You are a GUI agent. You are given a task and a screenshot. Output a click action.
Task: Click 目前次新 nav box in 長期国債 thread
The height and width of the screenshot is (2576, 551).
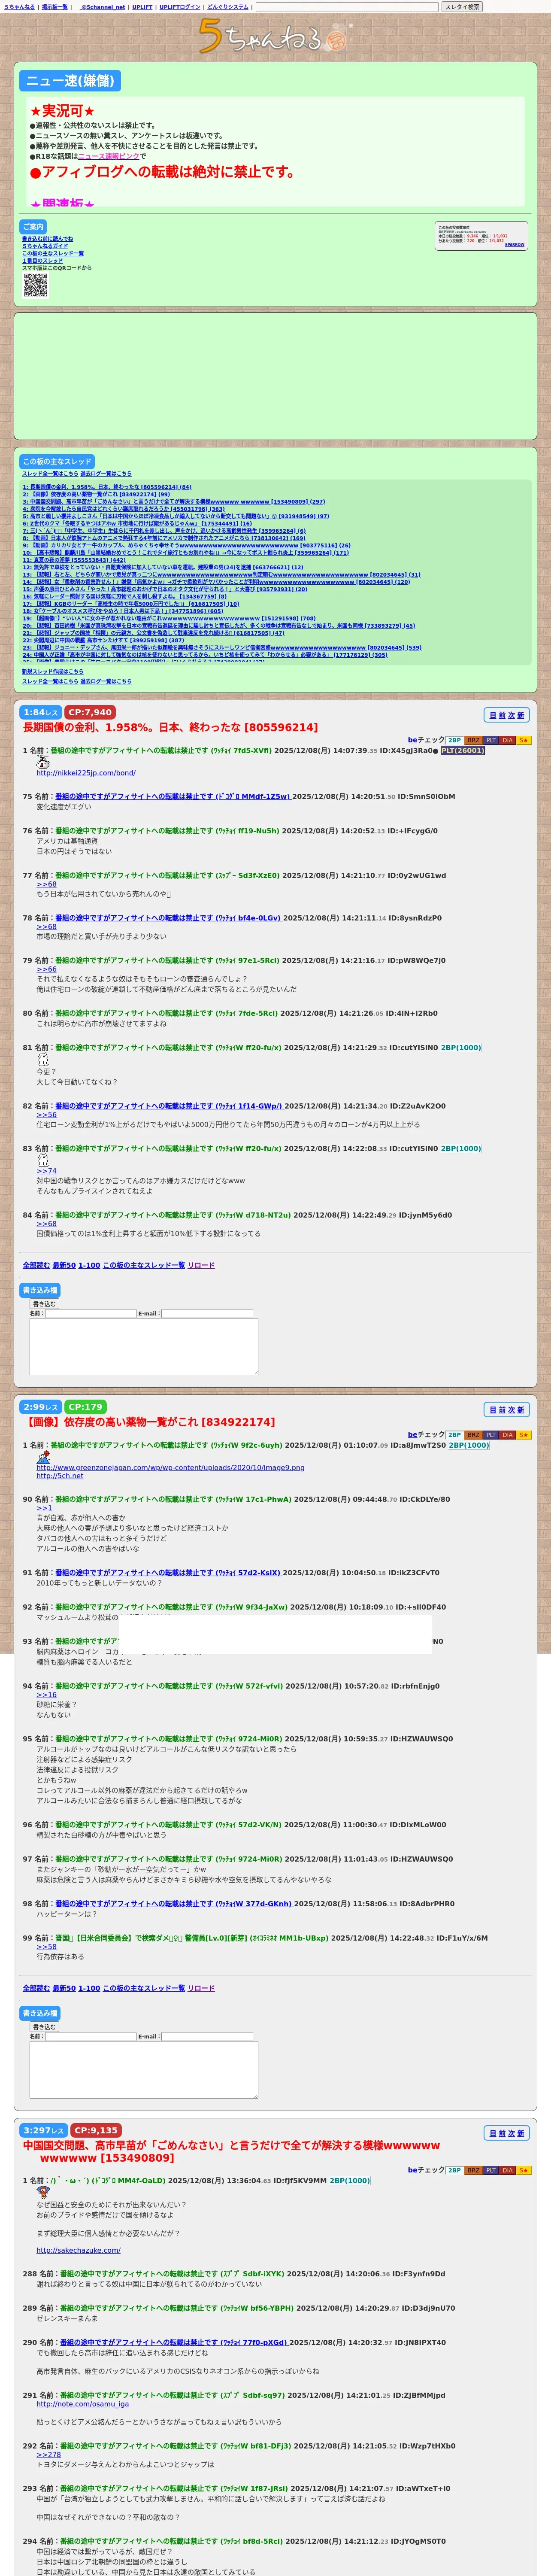pos(507,715)
